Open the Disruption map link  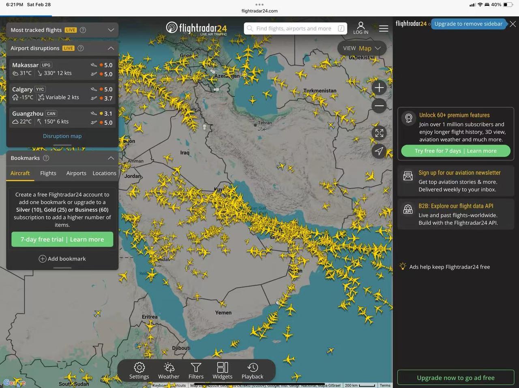tap(62, 136)
